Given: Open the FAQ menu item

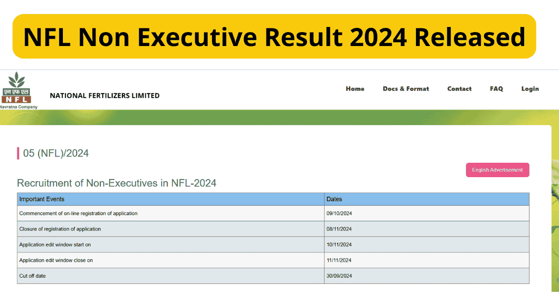Looking at the screenshot, I should click(497, 89).
